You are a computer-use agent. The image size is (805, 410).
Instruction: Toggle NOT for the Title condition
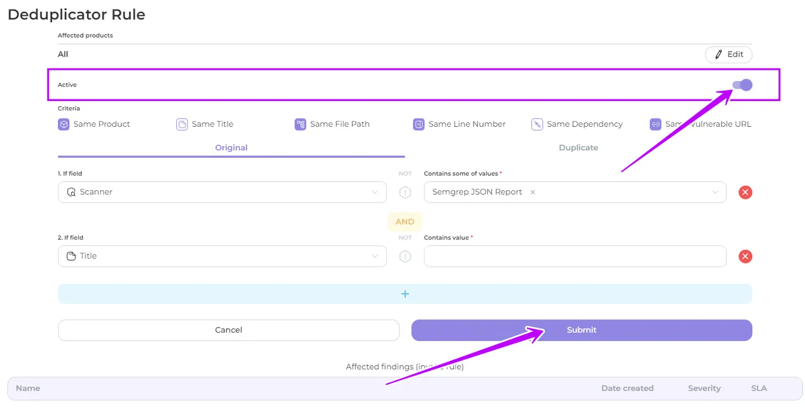tap(405, 256)
